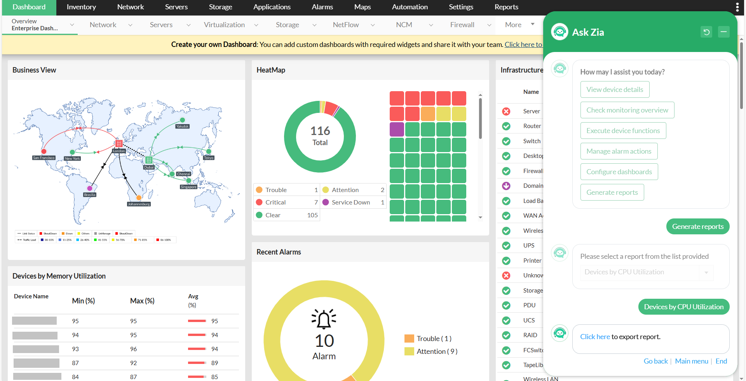Image resolution: width=746 pixels, height=381 pixels.
Task: Click the purple status icon beside Domain
Action: [x=506, y=186]
